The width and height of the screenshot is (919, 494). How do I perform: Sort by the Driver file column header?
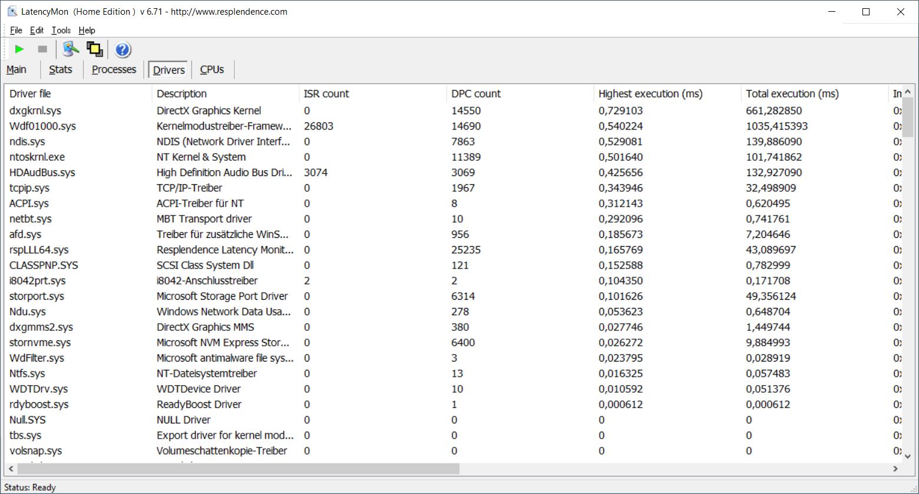31,94
